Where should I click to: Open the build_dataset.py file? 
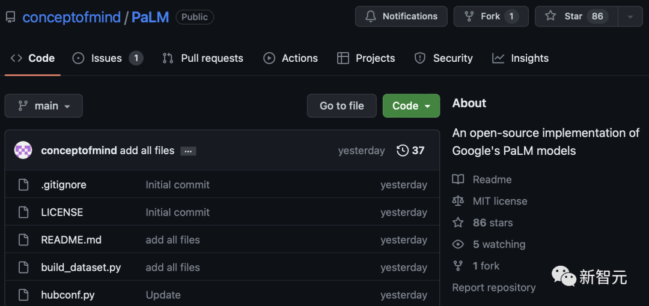pos(81,268)
